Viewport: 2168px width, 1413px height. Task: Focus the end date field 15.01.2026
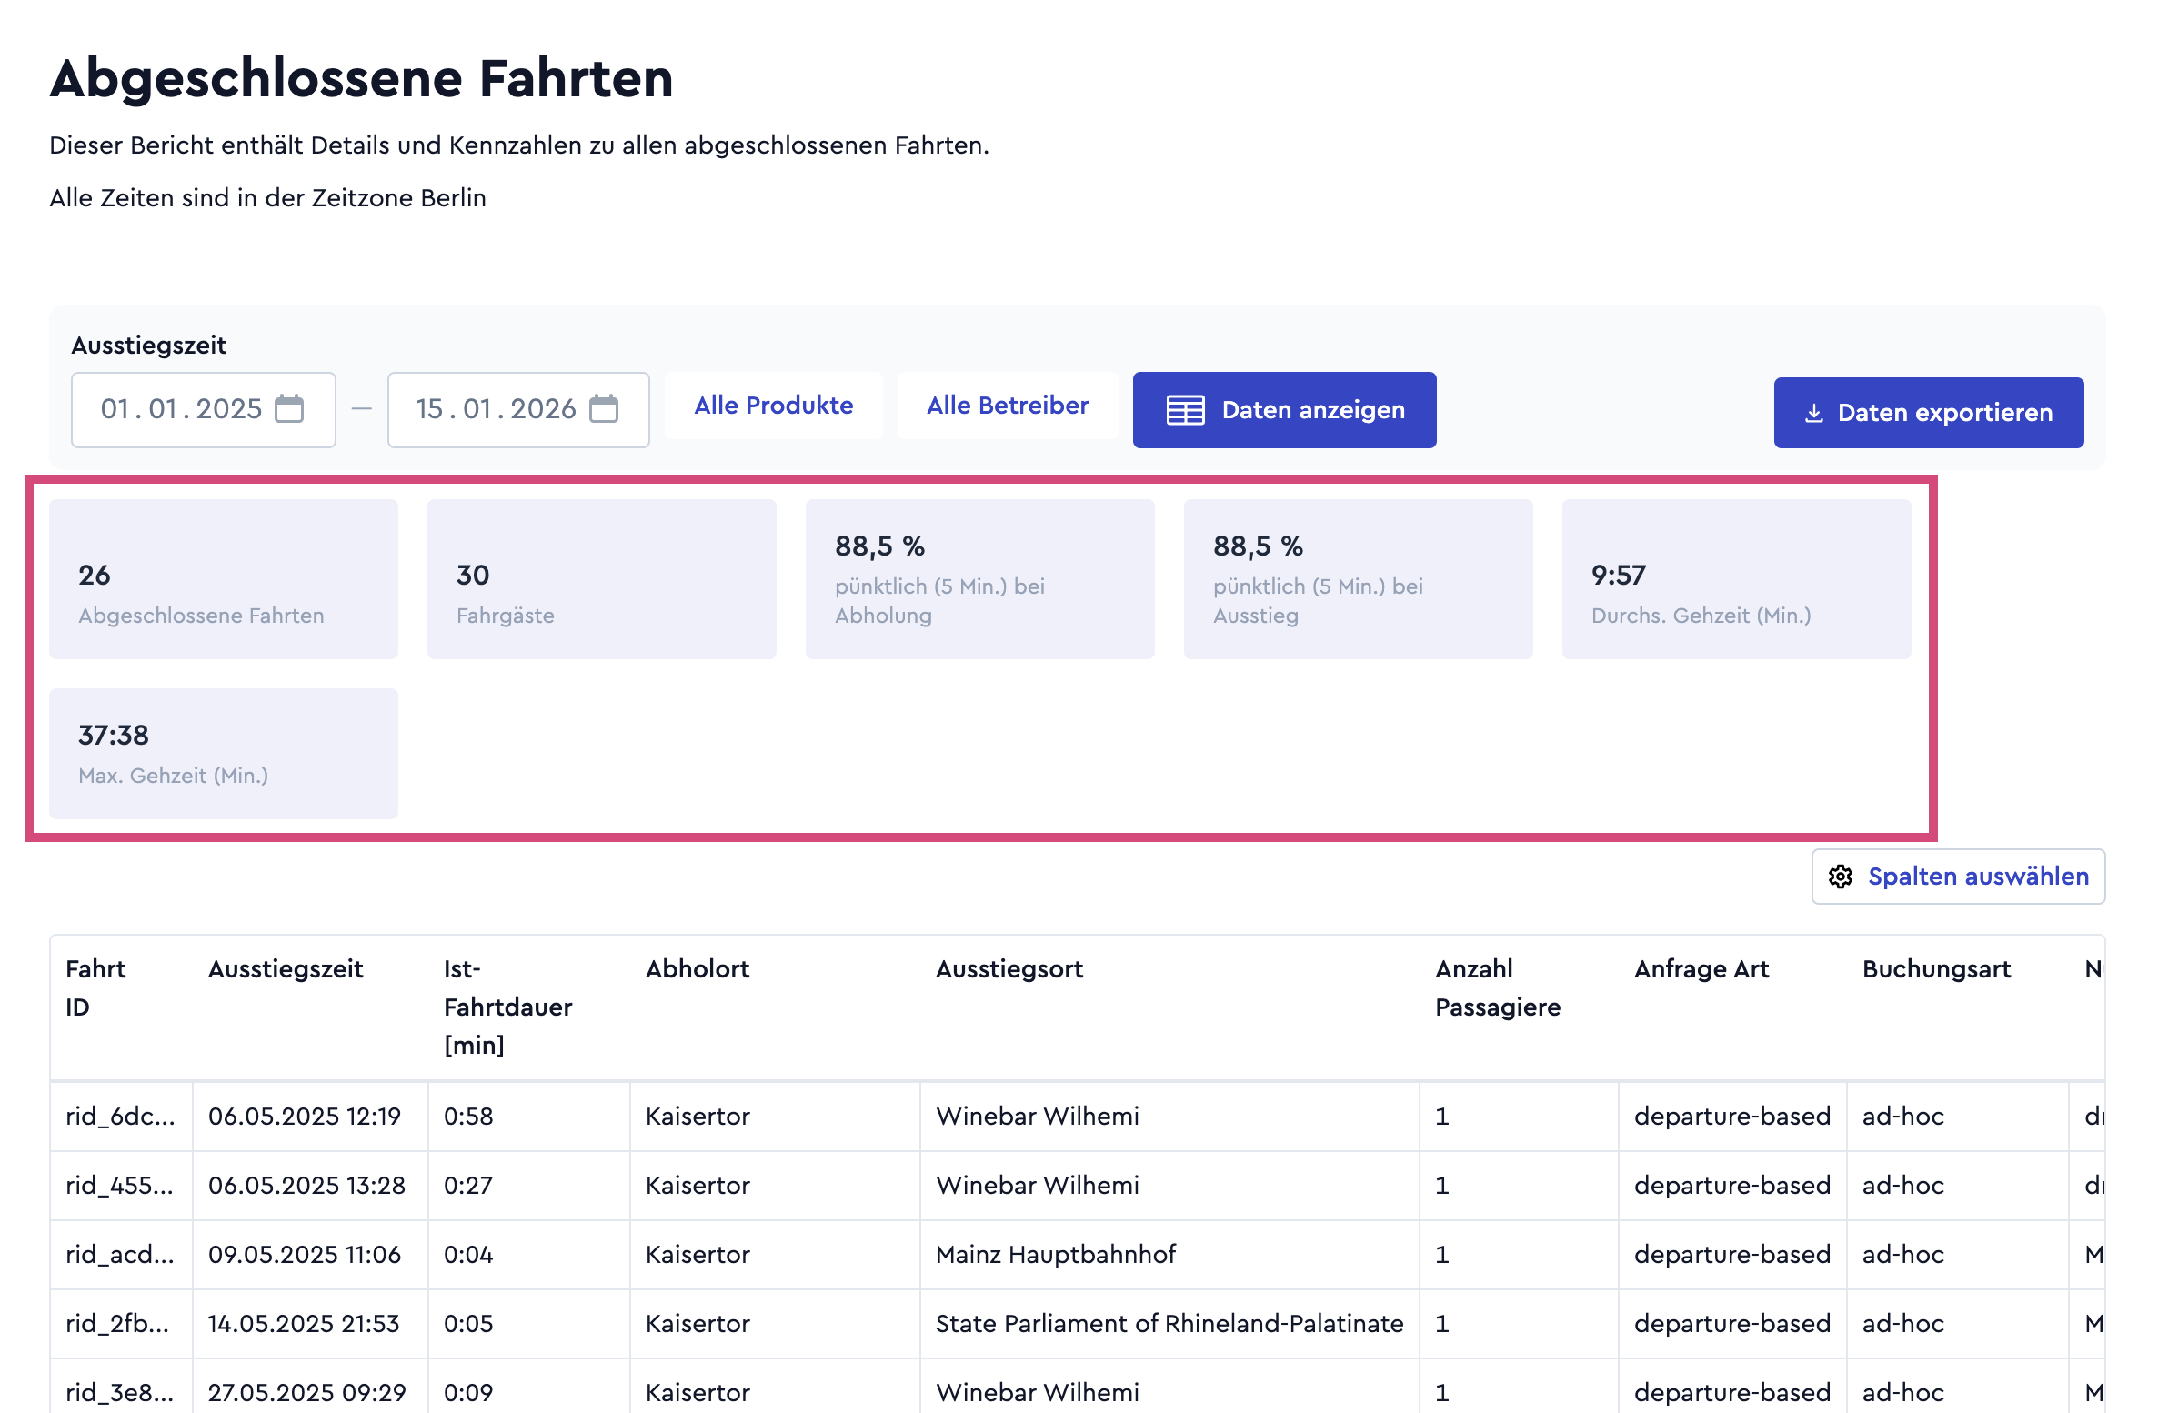click(x=518, y=410)
